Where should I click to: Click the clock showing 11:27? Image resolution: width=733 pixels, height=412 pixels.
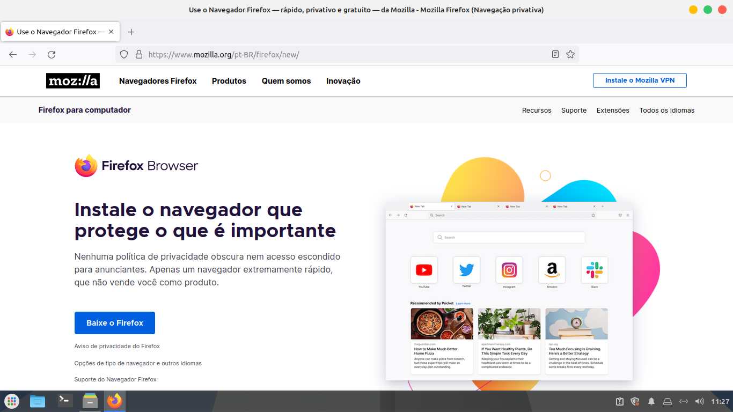tap(720, 401)
